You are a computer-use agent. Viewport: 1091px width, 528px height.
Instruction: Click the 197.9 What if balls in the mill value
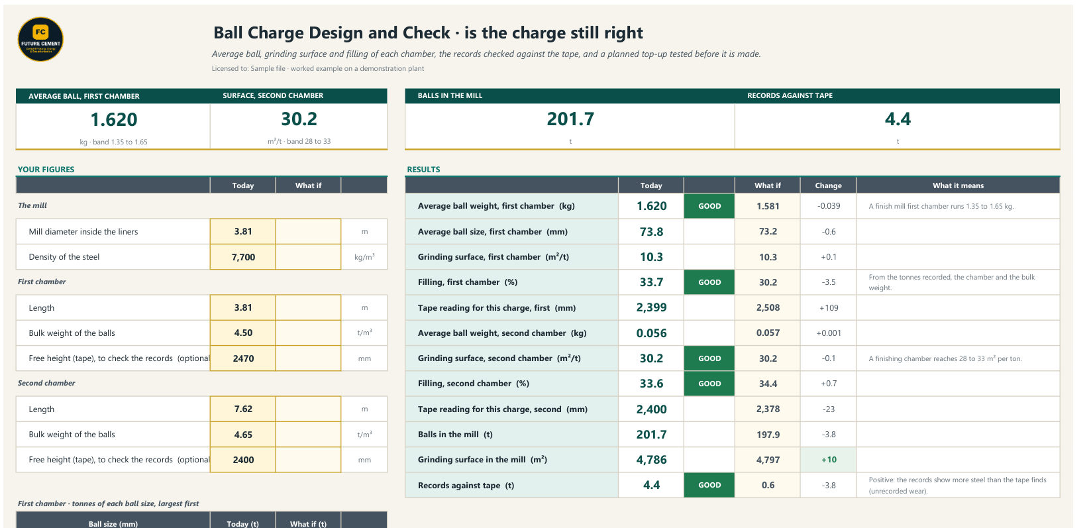768,435
